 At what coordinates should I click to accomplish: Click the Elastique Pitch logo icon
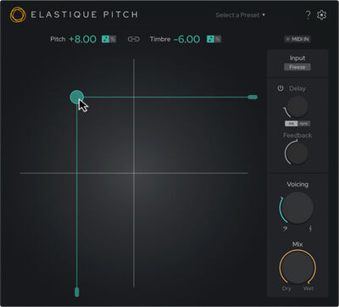click(x=18, y=14)
